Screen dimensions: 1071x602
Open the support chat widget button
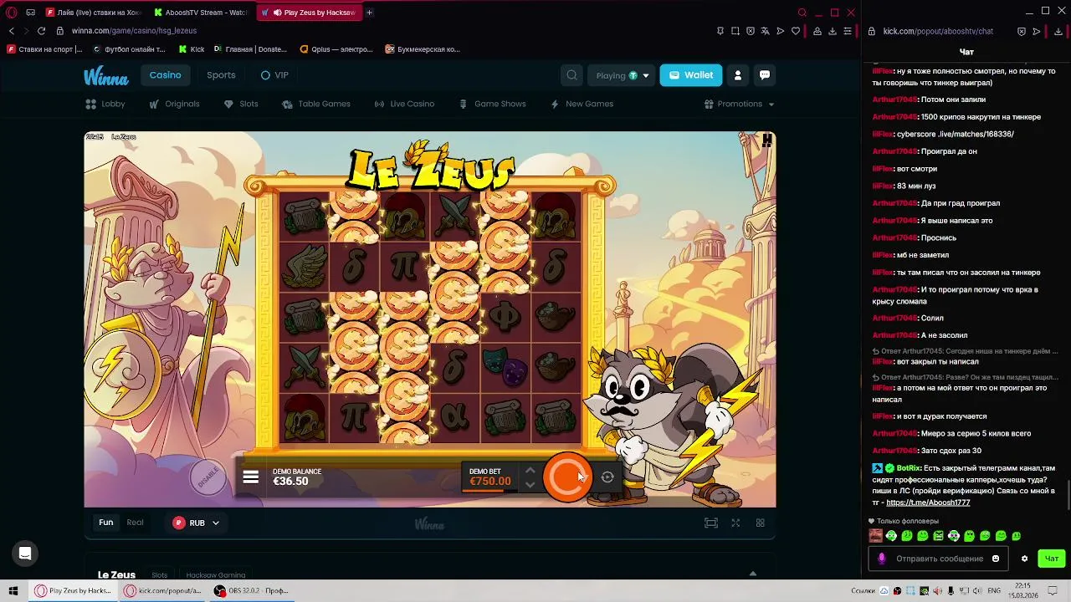[25, 554]
